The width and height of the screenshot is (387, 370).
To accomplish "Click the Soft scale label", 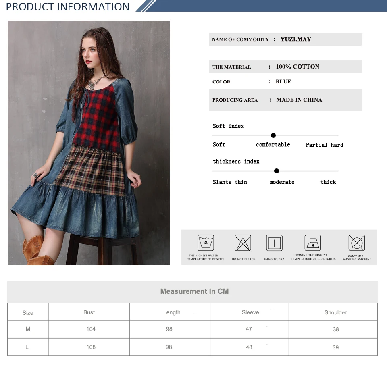I will [219, 145].
